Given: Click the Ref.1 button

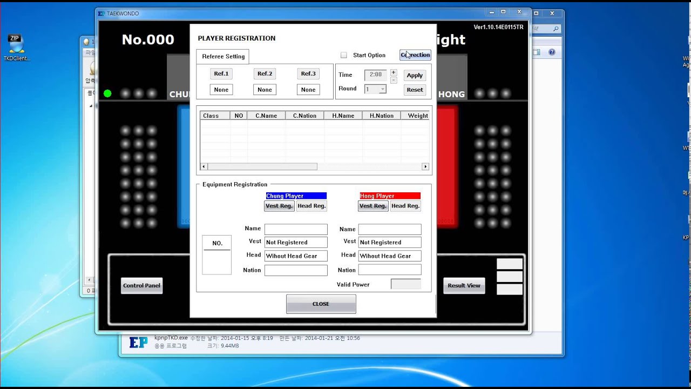Looking at the screenshot, I should click(x=221, y=73).
